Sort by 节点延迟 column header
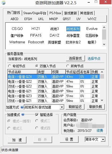 coord(72,72)
